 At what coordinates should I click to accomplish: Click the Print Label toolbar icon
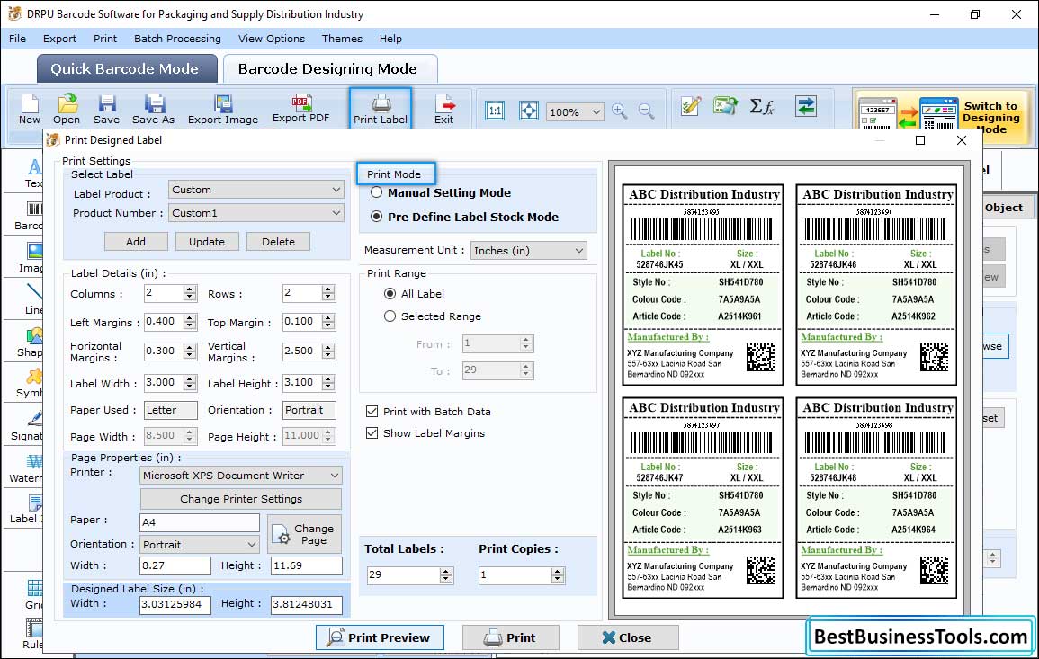[x=381, y=109]
